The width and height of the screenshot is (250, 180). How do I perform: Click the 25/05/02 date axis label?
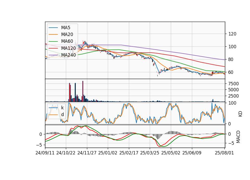click(171, 153)
